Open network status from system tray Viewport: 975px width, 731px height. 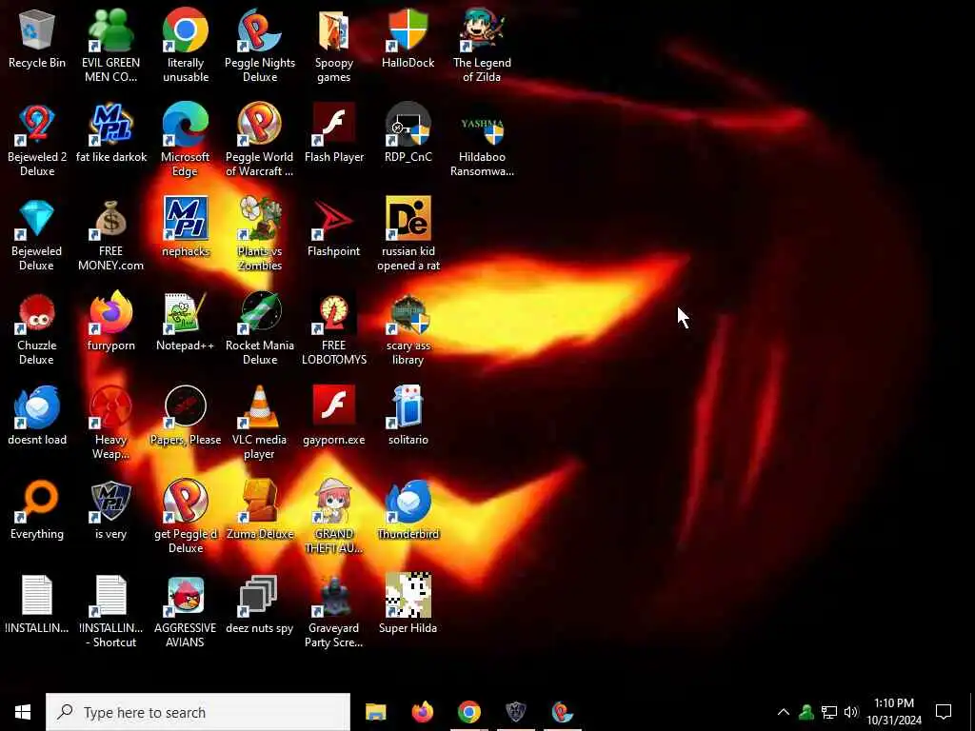point(829,712)
